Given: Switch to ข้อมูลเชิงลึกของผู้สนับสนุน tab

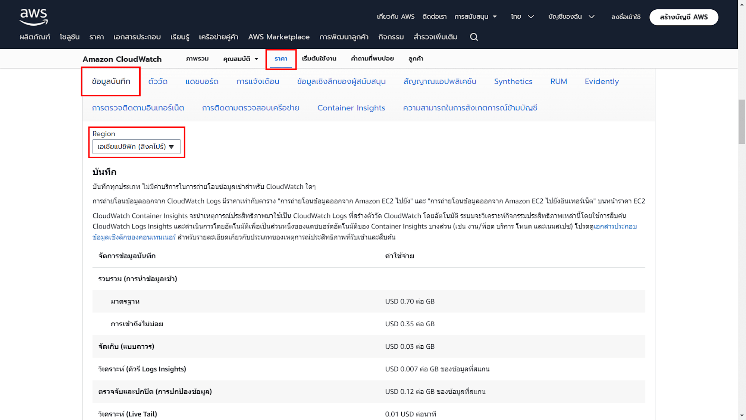Looking at the screenshot, I should (341, 81).
